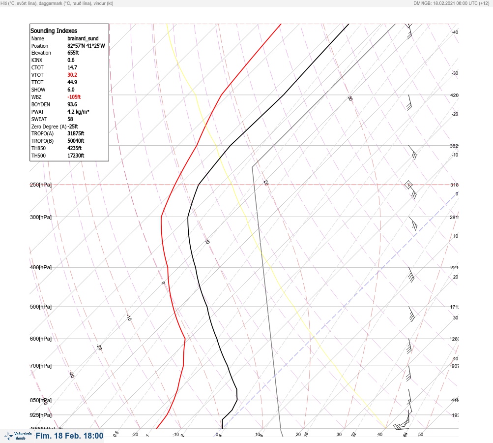Select the 'Fim. 18 Feb. 18:00' timestamp

[69, 436]
